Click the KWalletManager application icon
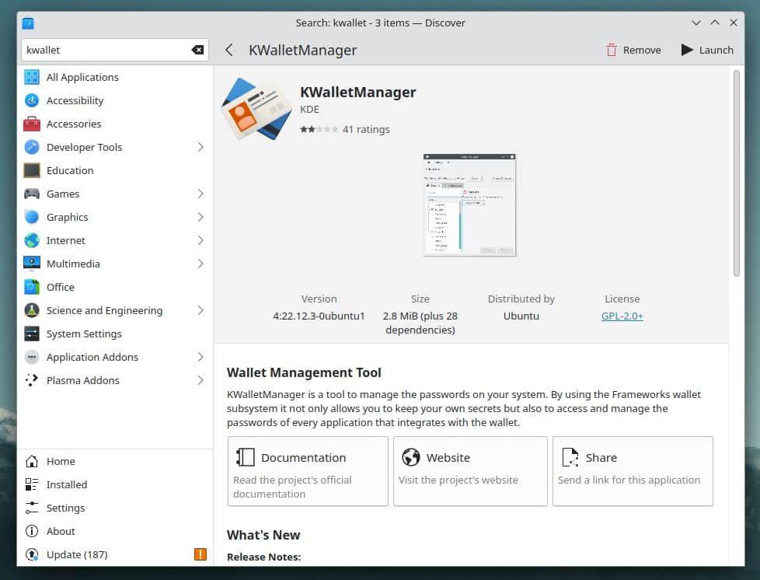The height and width of the screenshot is (580, 760). (x=256, y=109)
